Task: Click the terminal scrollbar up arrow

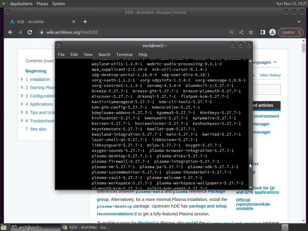Action: pyautogui.click(x=251, y=61)
